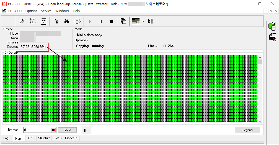Click the 100% document icon

[x=43, y=21]
